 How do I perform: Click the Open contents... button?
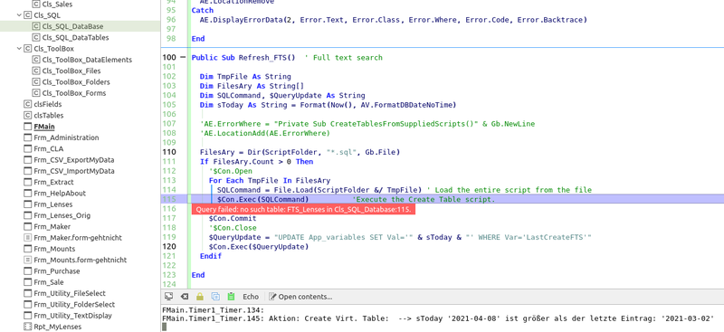tap(300, 297)
